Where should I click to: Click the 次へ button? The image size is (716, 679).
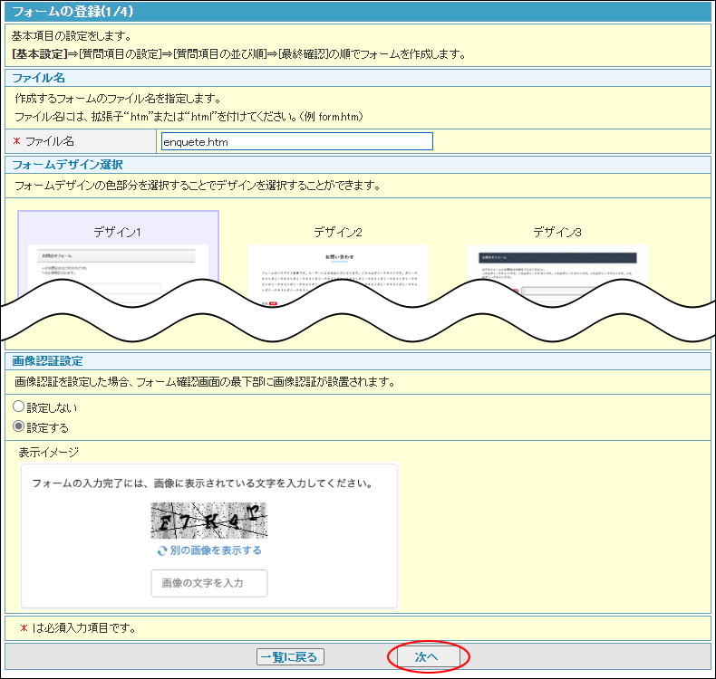(427, 657)
